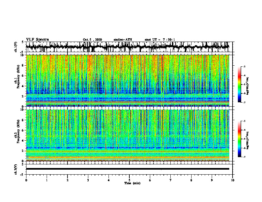Click the "0" tick on the time axis
The width and height of the screenshot is (262, 202).
click(x=26, y=180)
